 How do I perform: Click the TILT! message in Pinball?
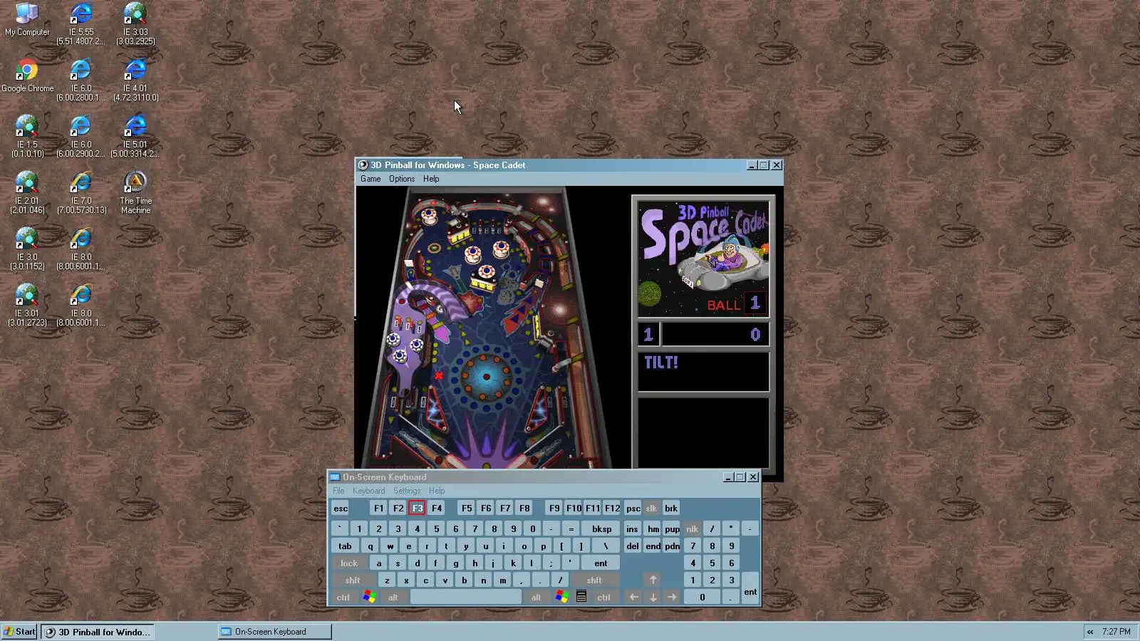(x=661, y=363)
